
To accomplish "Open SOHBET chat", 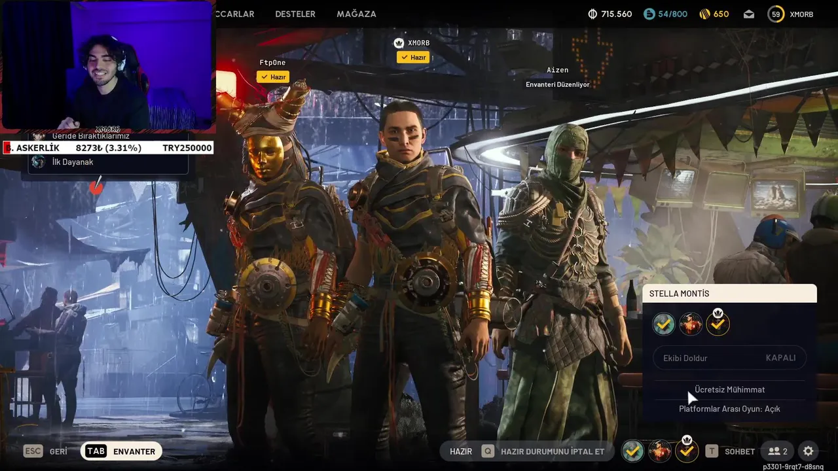I will [x=740, y=451].
